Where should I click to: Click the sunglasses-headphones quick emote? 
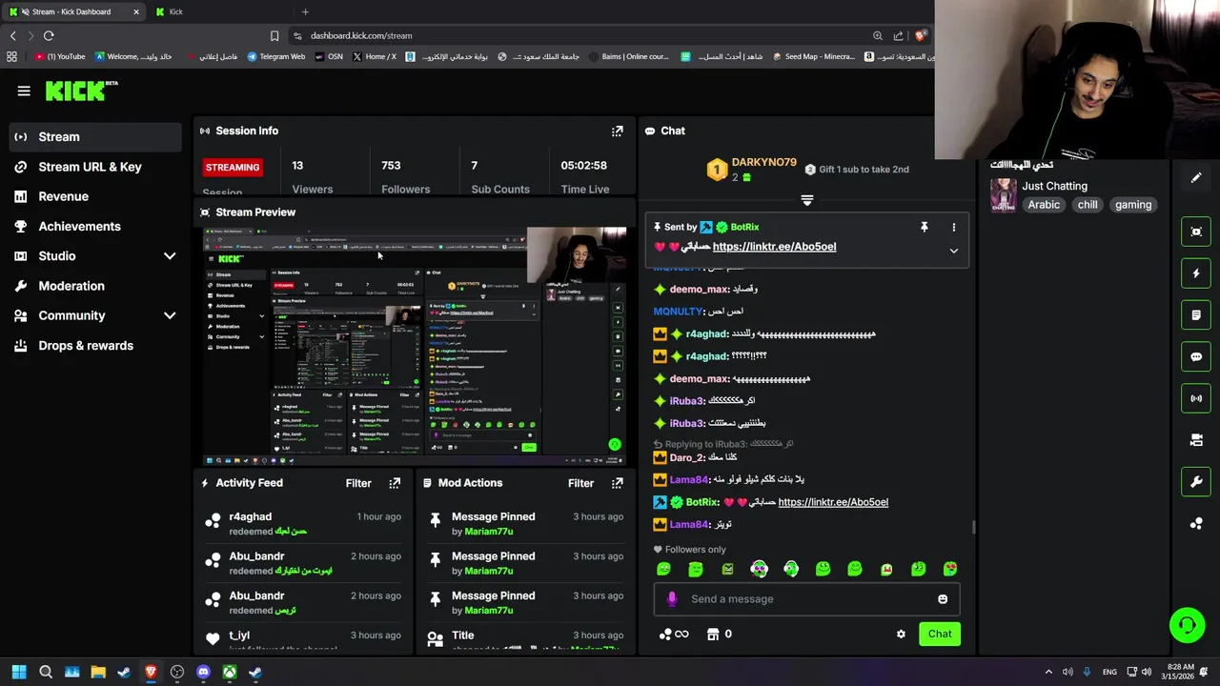tap(759, 569)
